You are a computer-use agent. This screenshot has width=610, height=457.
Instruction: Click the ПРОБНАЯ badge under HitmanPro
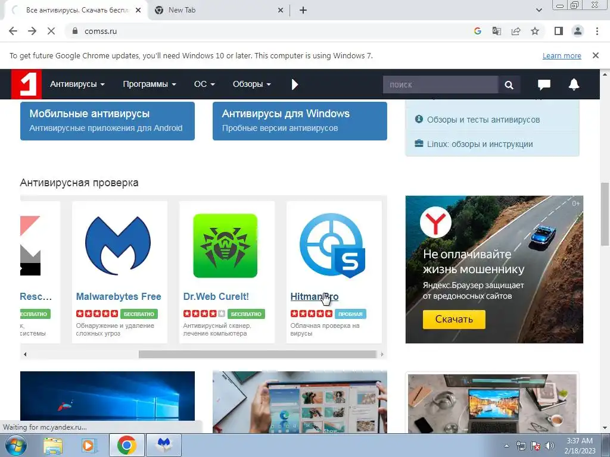350,314
